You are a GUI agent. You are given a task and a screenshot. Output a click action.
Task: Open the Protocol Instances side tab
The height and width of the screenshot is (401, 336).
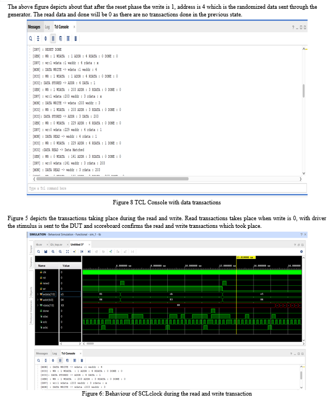tap(31, 312)
